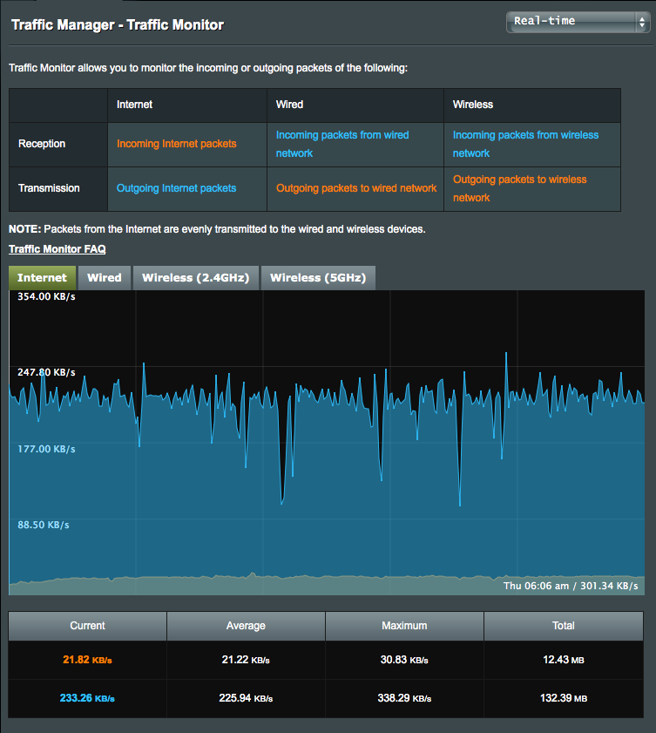Click the Maximum column header
This screenshot has width=656, height=733.
(x=404, y=626)
